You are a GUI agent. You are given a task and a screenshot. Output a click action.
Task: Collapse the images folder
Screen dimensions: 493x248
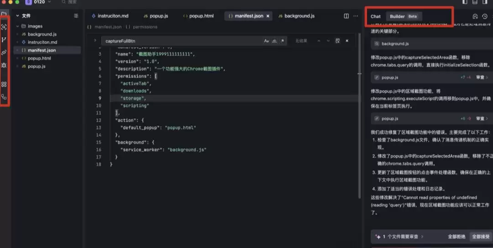[17, 26]
